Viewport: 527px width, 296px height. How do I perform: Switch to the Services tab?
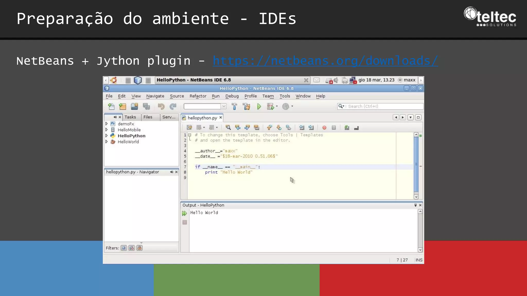click(x=169, y=117)
